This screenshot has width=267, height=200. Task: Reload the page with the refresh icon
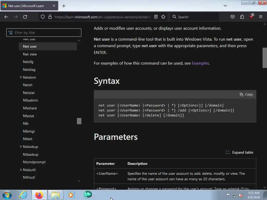25,17
